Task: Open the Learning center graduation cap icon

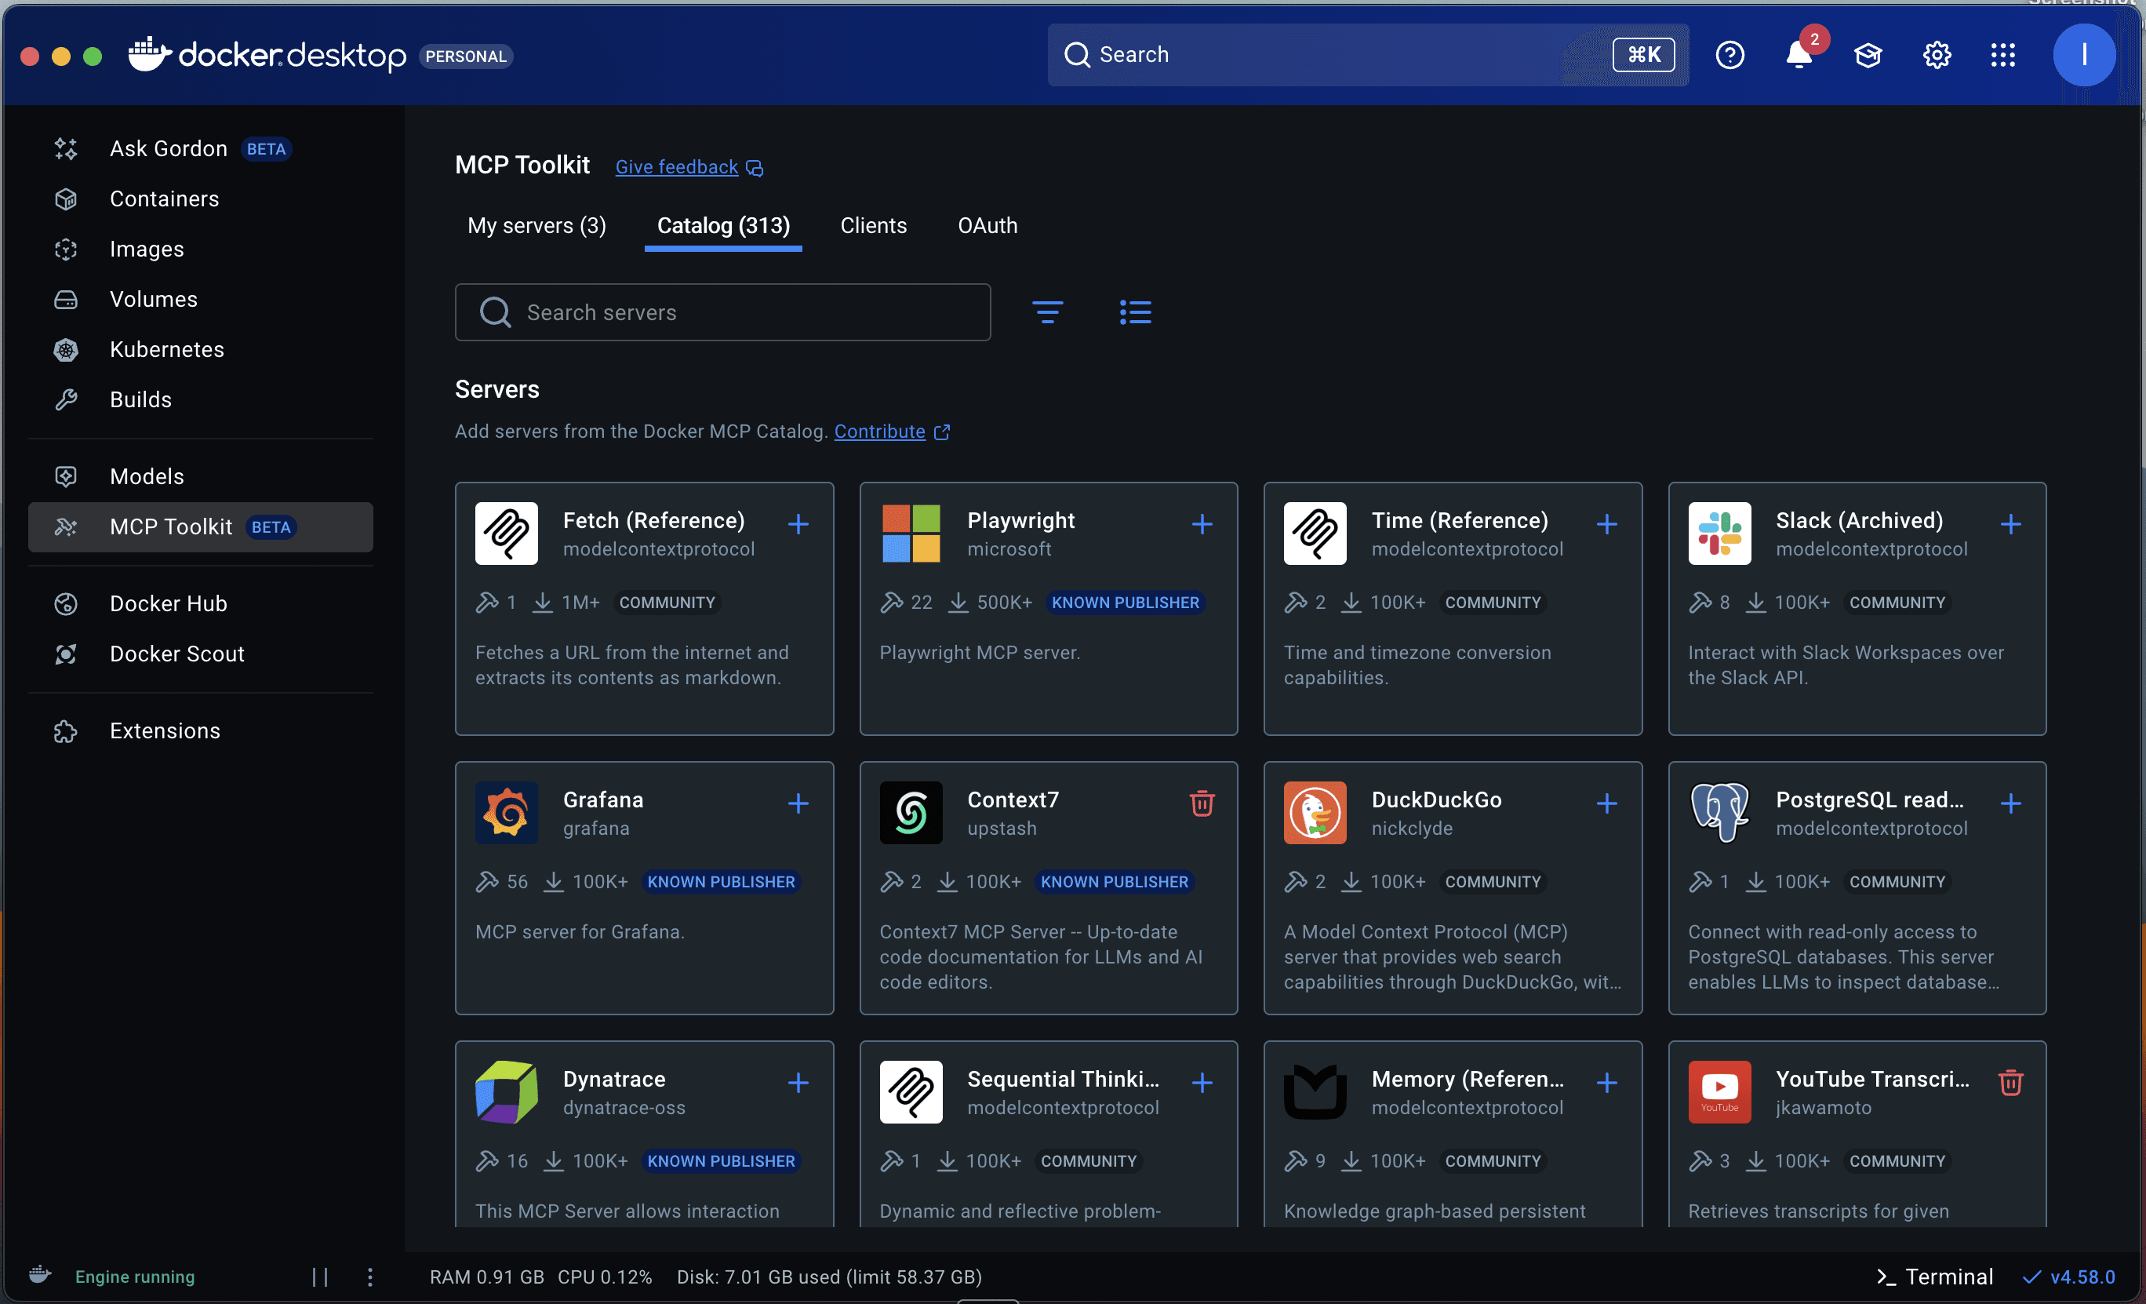Action: pos(1868,56)
